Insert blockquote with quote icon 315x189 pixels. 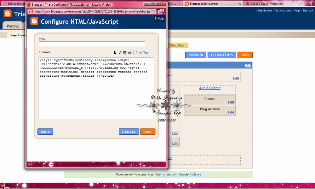point(130,52)
